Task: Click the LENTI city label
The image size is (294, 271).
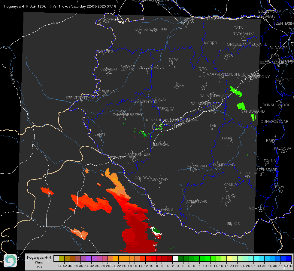Action: click(x=100, y=135)
